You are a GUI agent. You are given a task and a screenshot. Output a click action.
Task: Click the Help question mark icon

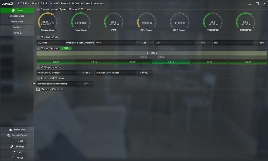pyautogui.click(x=14, y=152)
